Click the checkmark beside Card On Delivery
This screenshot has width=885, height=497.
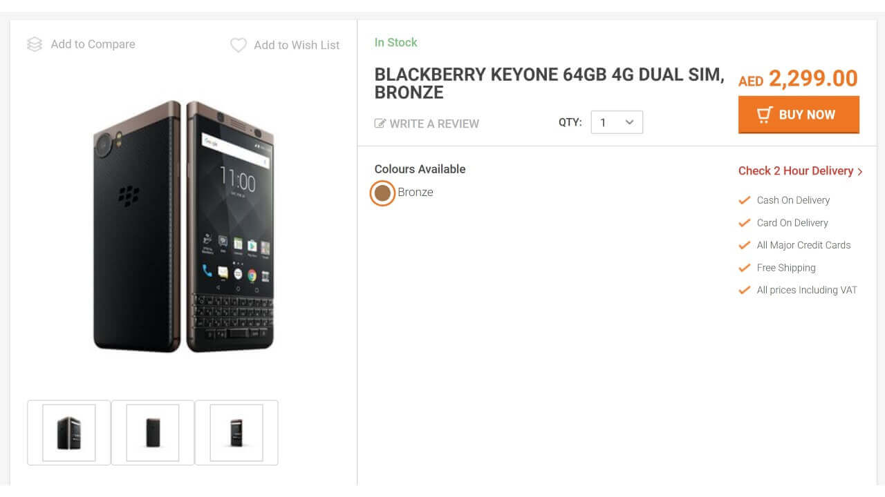(x=745, y=223)
